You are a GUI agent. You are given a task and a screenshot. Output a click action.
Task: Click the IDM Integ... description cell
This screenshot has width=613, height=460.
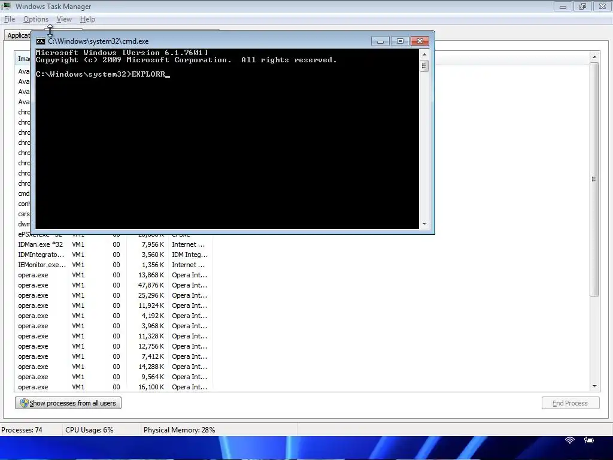(x=190, y=255)
